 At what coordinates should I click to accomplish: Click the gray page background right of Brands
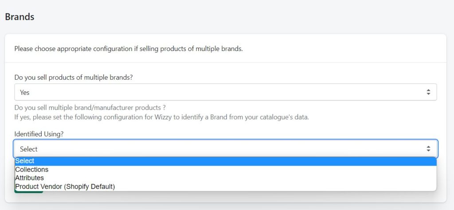pos(231,17)
